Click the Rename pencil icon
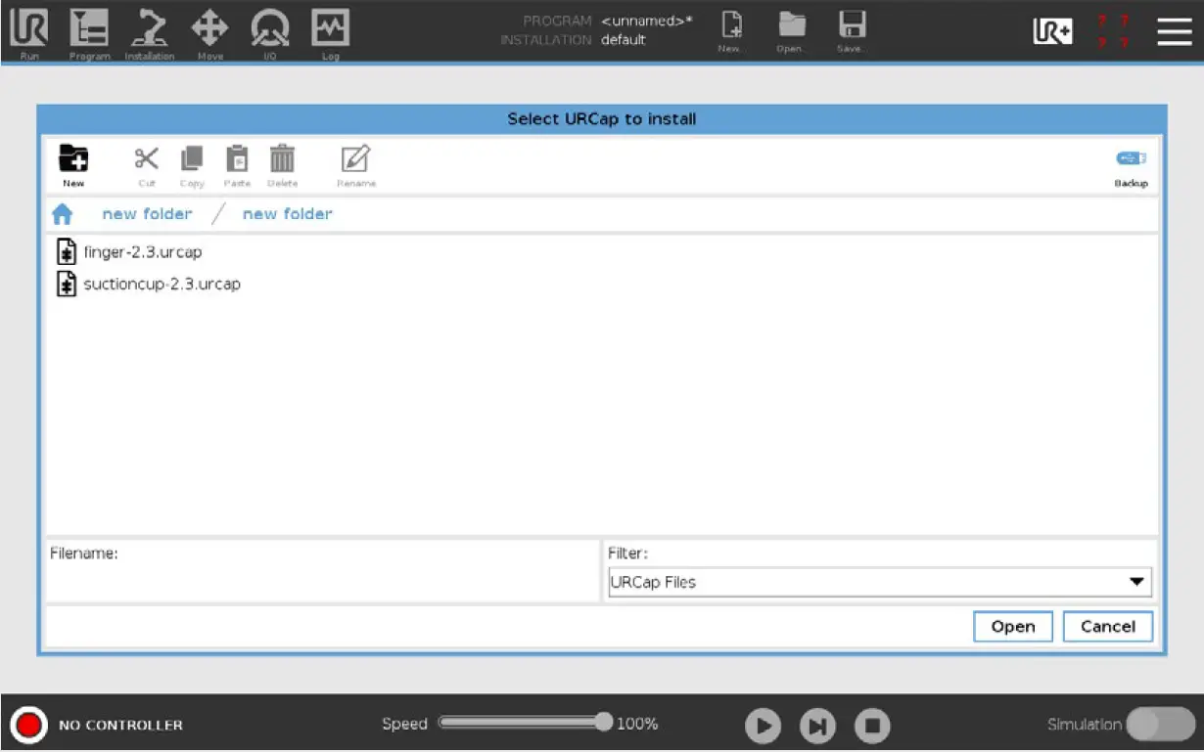 (x=355, y=165)
